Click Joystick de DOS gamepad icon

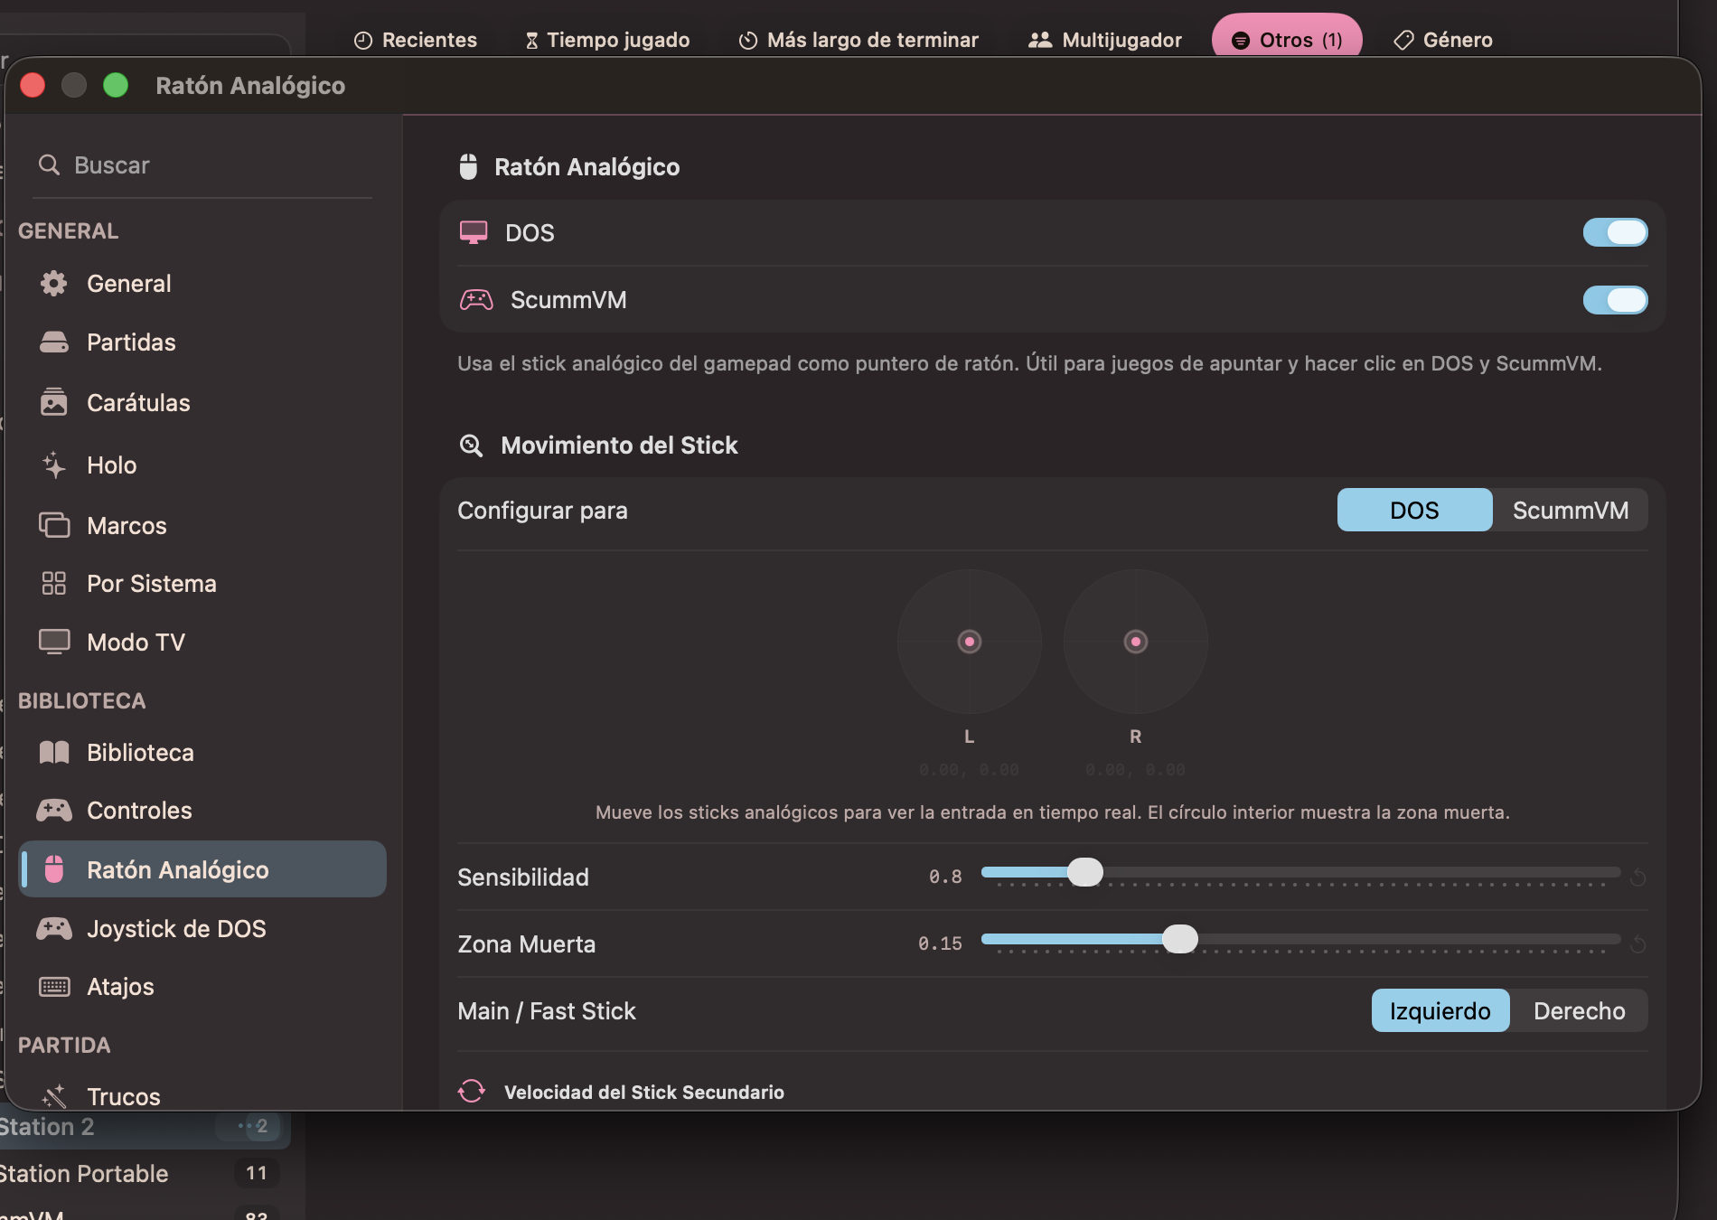(54, 928)
